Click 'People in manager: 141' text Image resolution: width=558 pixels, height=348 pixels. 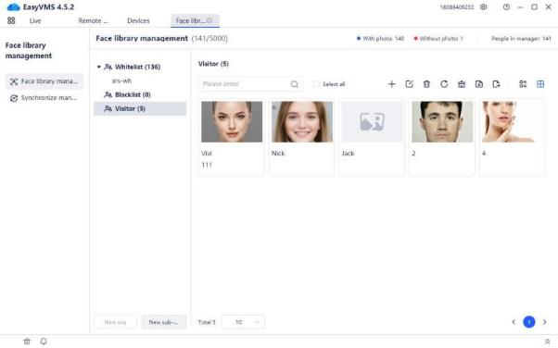click(521, 38)
